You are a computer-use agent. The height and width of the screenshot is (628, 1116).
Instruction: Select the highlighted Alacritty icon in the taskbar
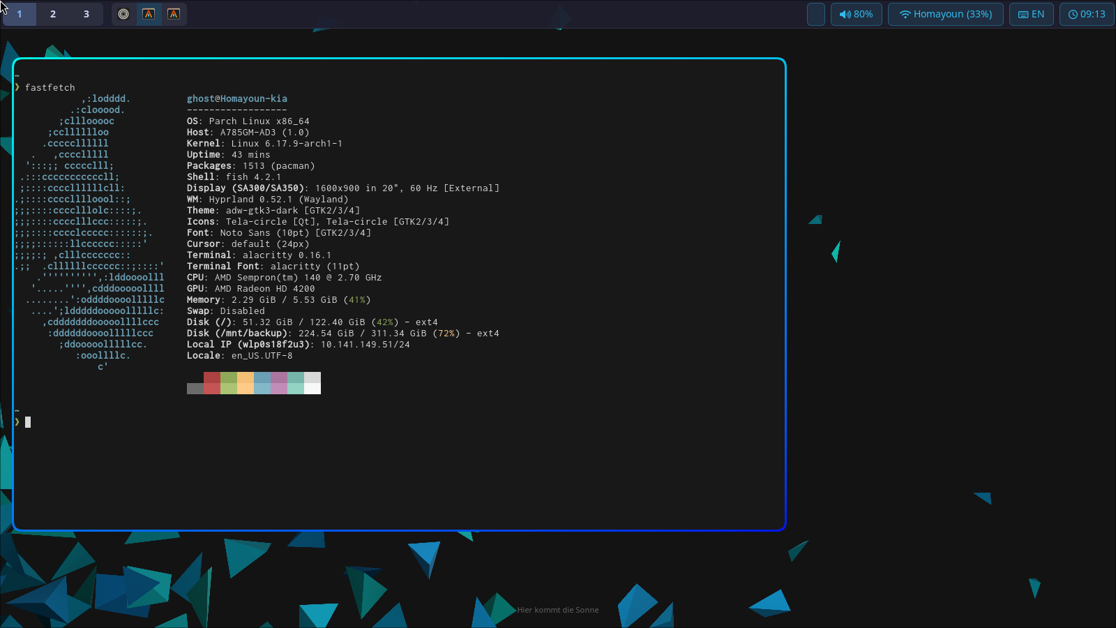pyautogui.click(x=149, y=14)
